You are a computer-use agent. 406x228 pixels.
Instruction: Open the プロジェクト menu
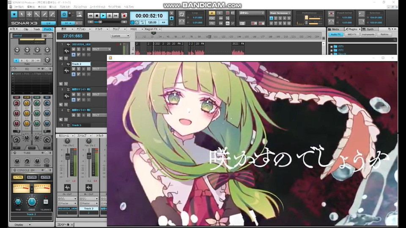80,7
